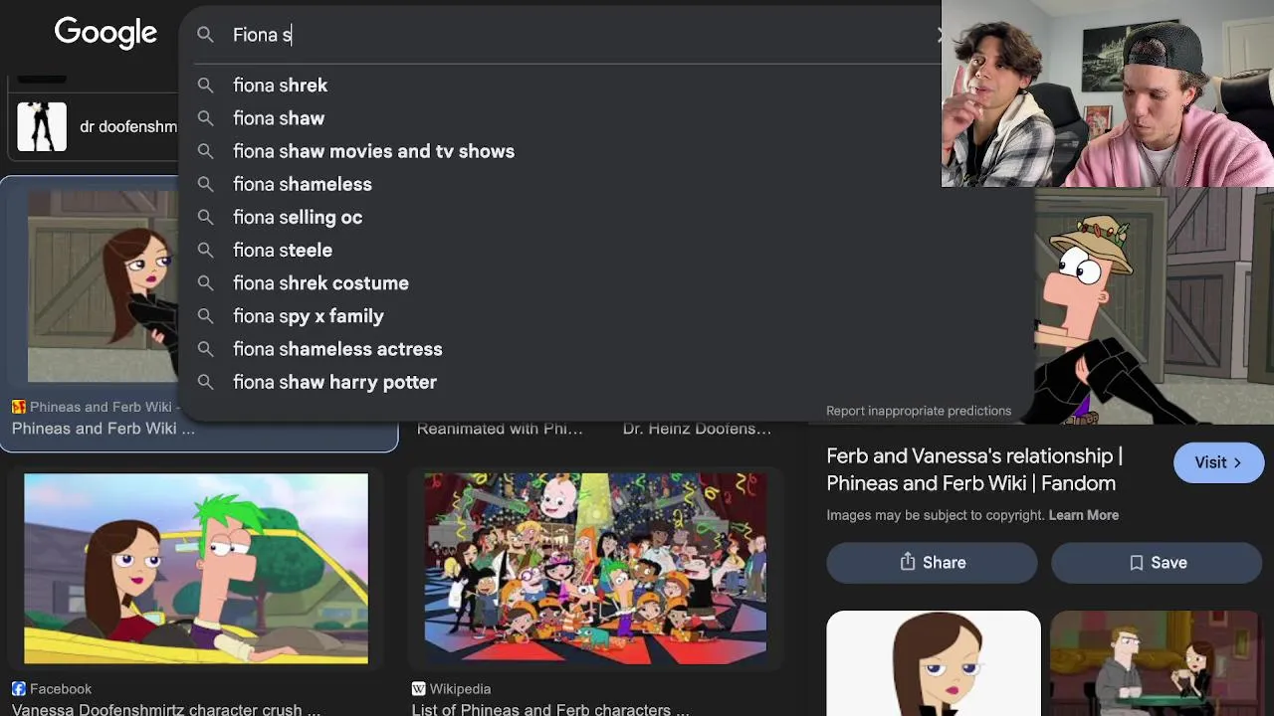Pick fiona shaw harry potter suggestion

(x=334, y=382)
